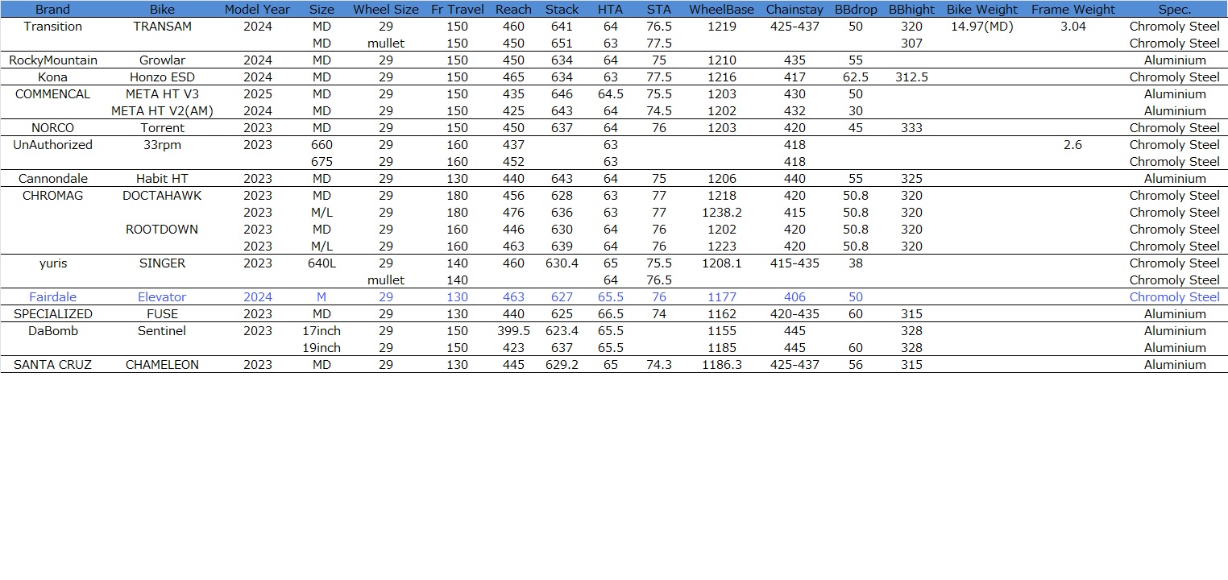This screenshot has width=1228, height=580.
Task: Select the TRANSAM bike cell
Action: click(x=162, y=27)
